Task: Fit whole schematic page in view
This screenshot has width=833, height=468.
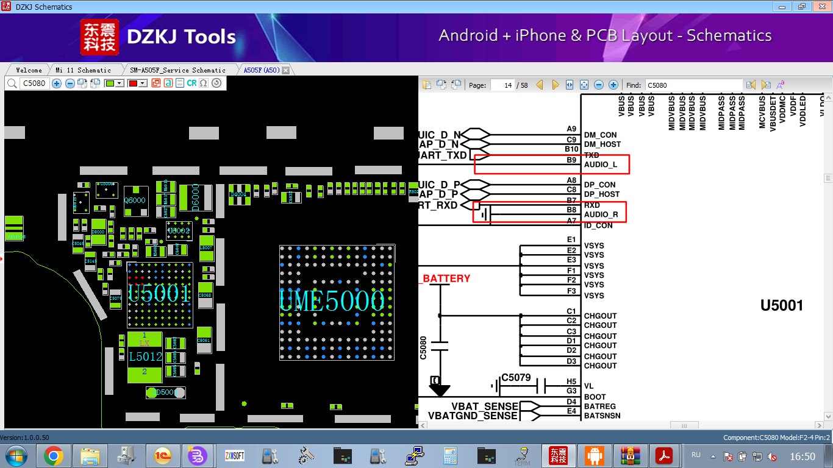Action: (x=584, y=85)
